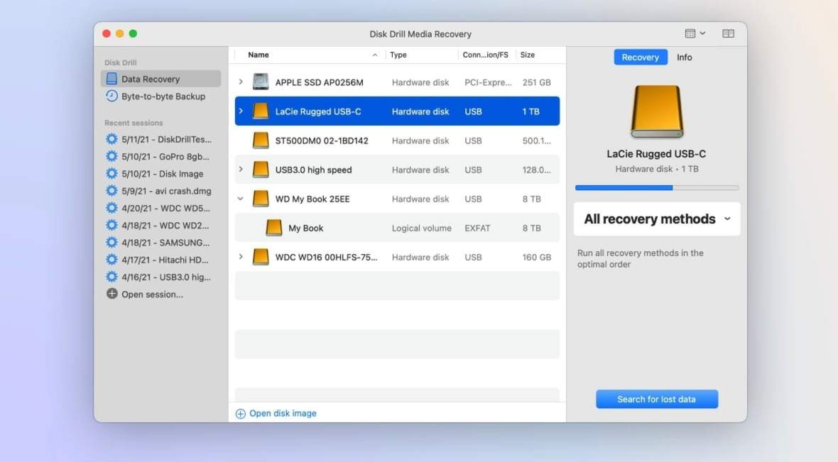Open the 4/20/21 - WDC WD5... session
The height and width of the screenshot is (462, 838).
165,208
